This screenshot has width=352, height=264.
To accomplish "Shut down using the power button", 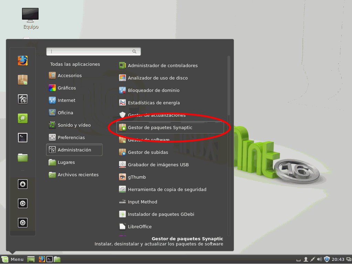I will point(23,223).
